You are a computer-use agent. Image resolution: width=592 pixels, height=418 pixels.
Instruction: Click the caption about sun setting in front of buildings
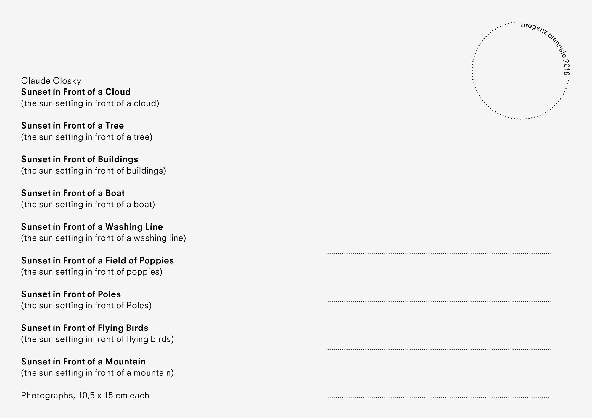pyautogui.click(x=94, y=171)
